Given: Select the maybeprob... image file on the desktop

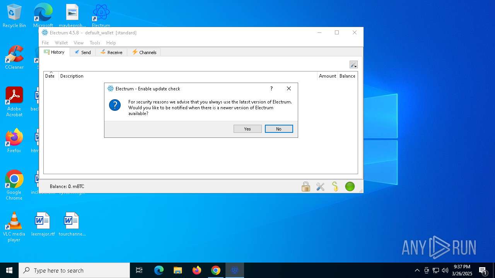Looking at the screenshot, I should pyautogui.click(x=72, y=16).
